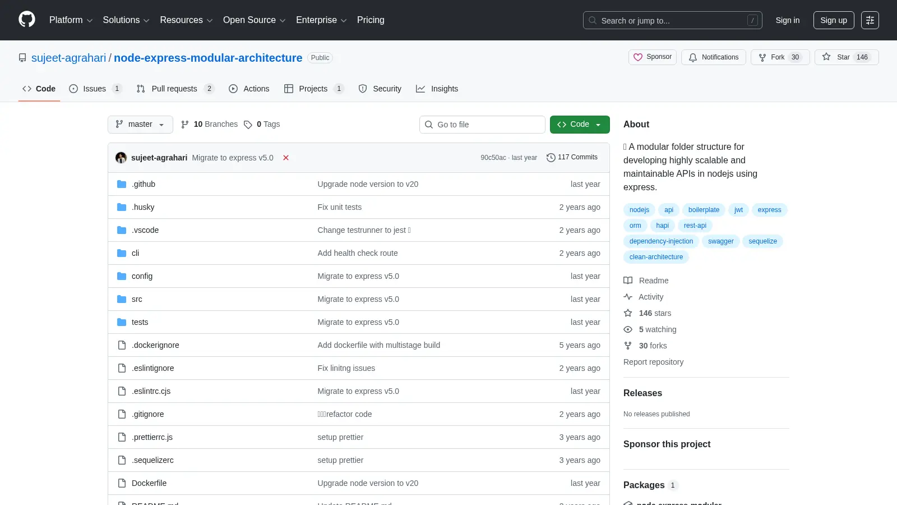Open the GitHub homepage via the logo
This screenshot has width=897, height=505.
pos(27,20)
